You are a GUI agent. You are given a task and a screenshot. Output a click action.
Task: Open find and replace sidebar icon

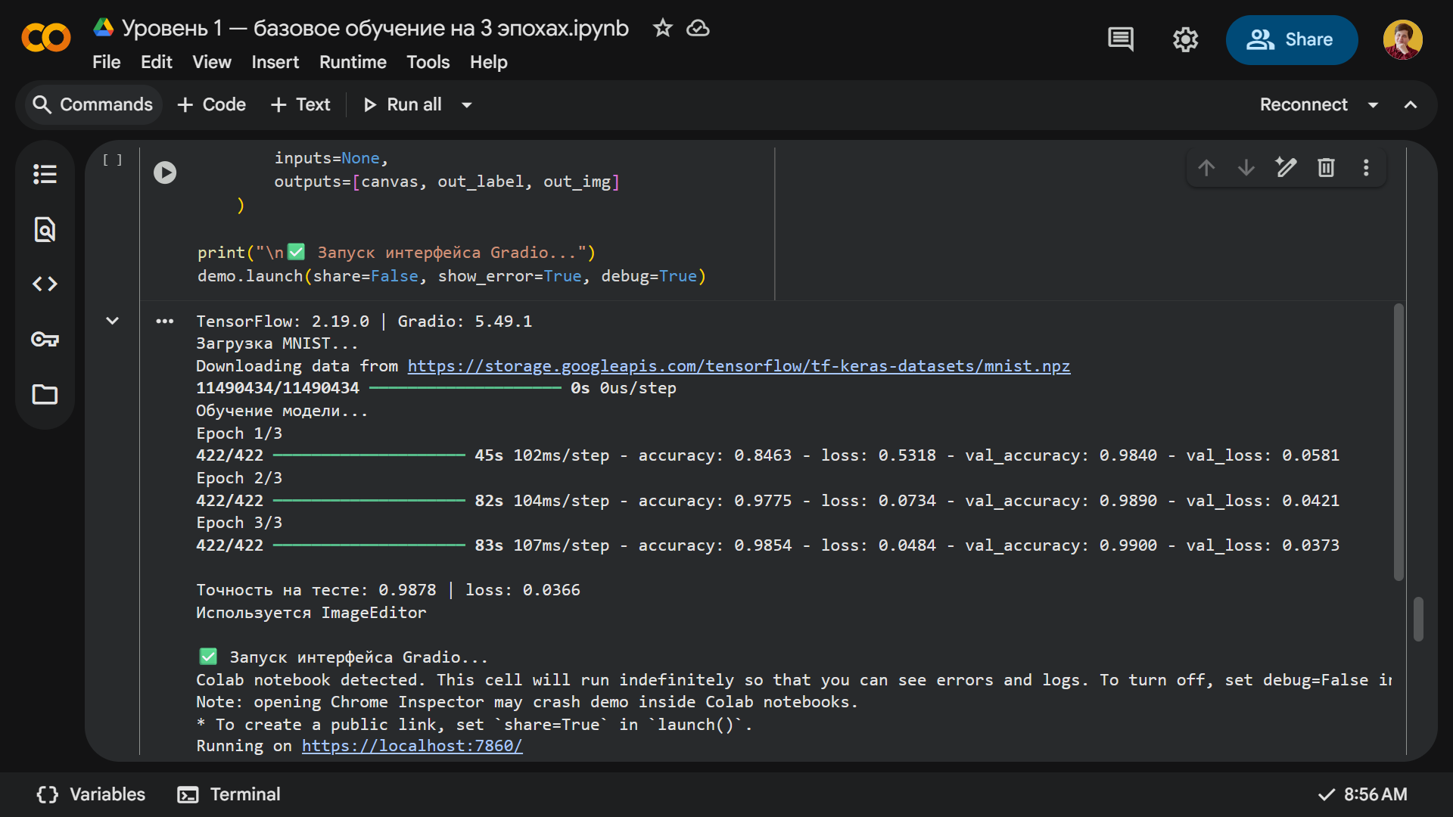45,229
